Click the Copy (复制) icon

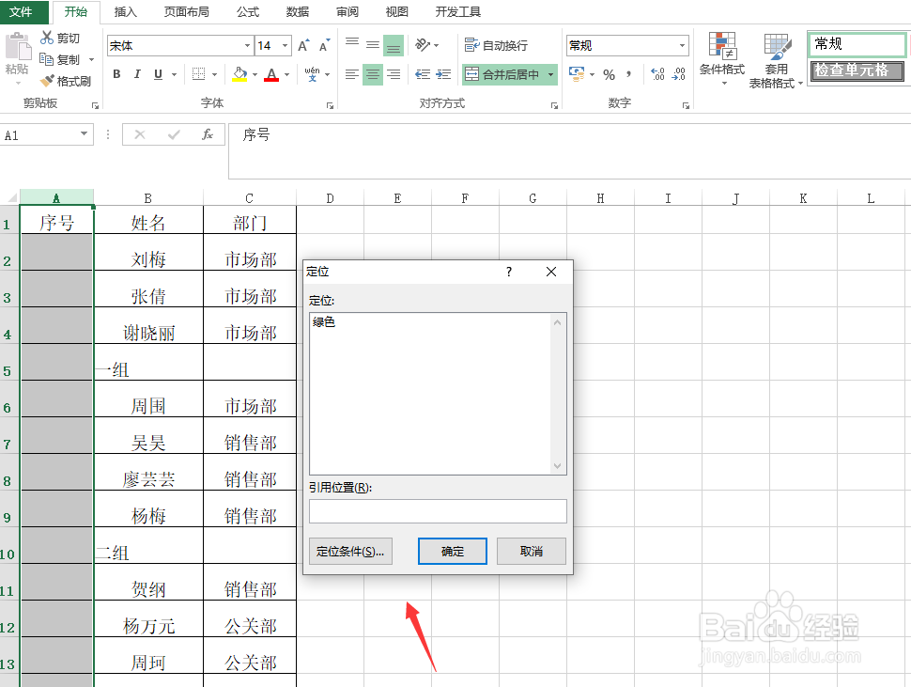[x=46, y=58]
